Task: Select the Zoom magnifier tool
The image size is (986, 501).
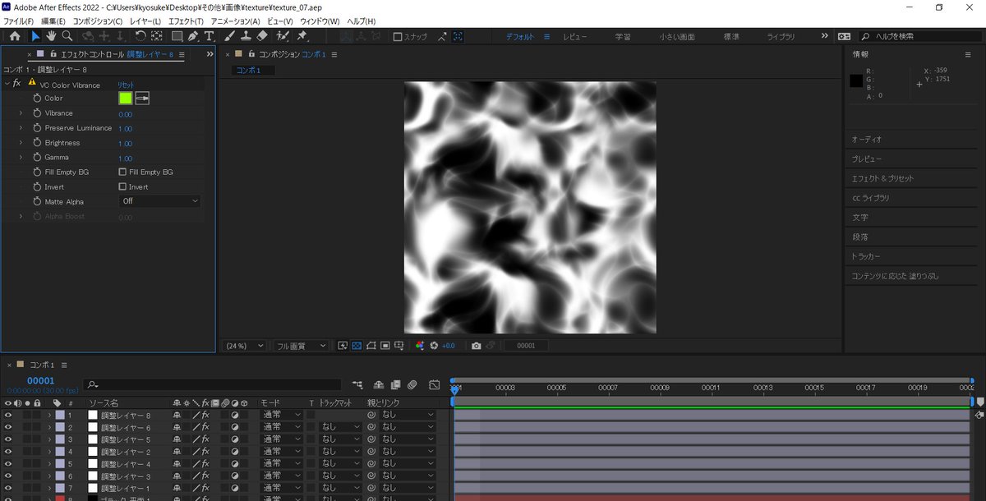Action: (67, 36)
